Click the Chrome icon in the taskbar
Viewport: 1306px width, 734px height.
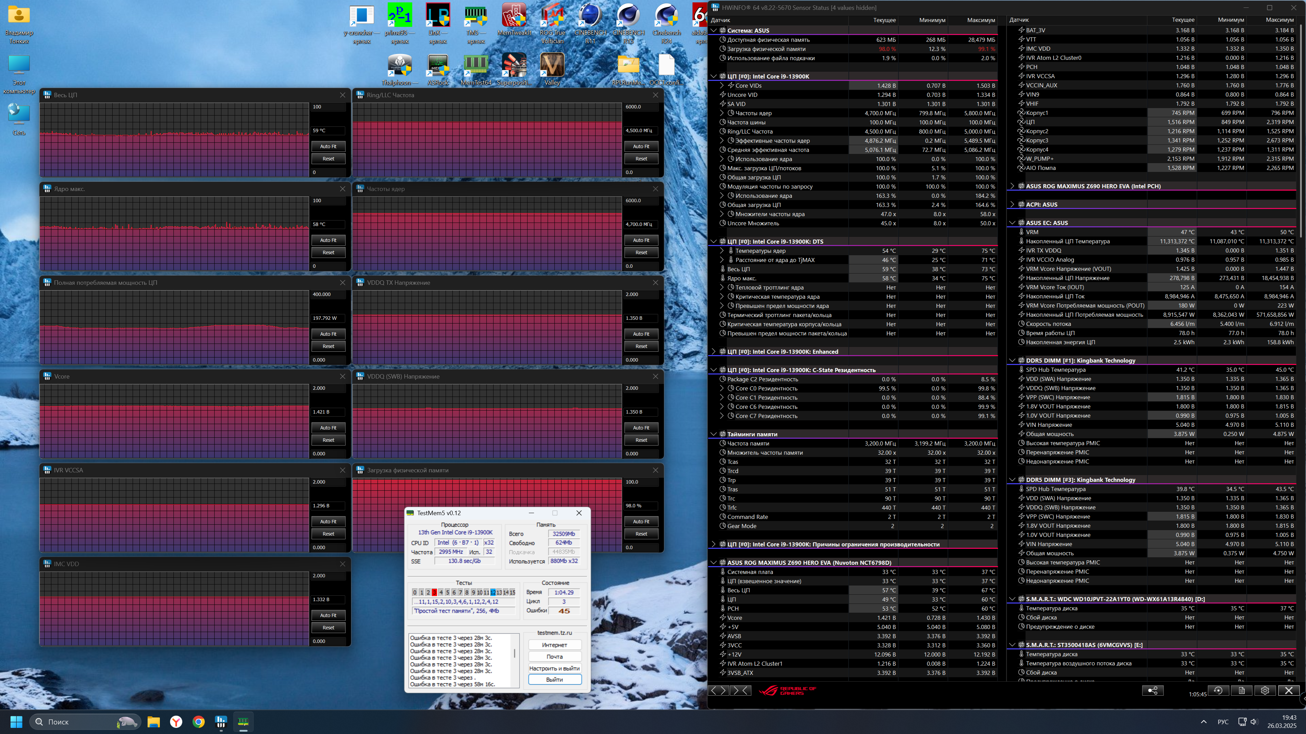(199, 722)
